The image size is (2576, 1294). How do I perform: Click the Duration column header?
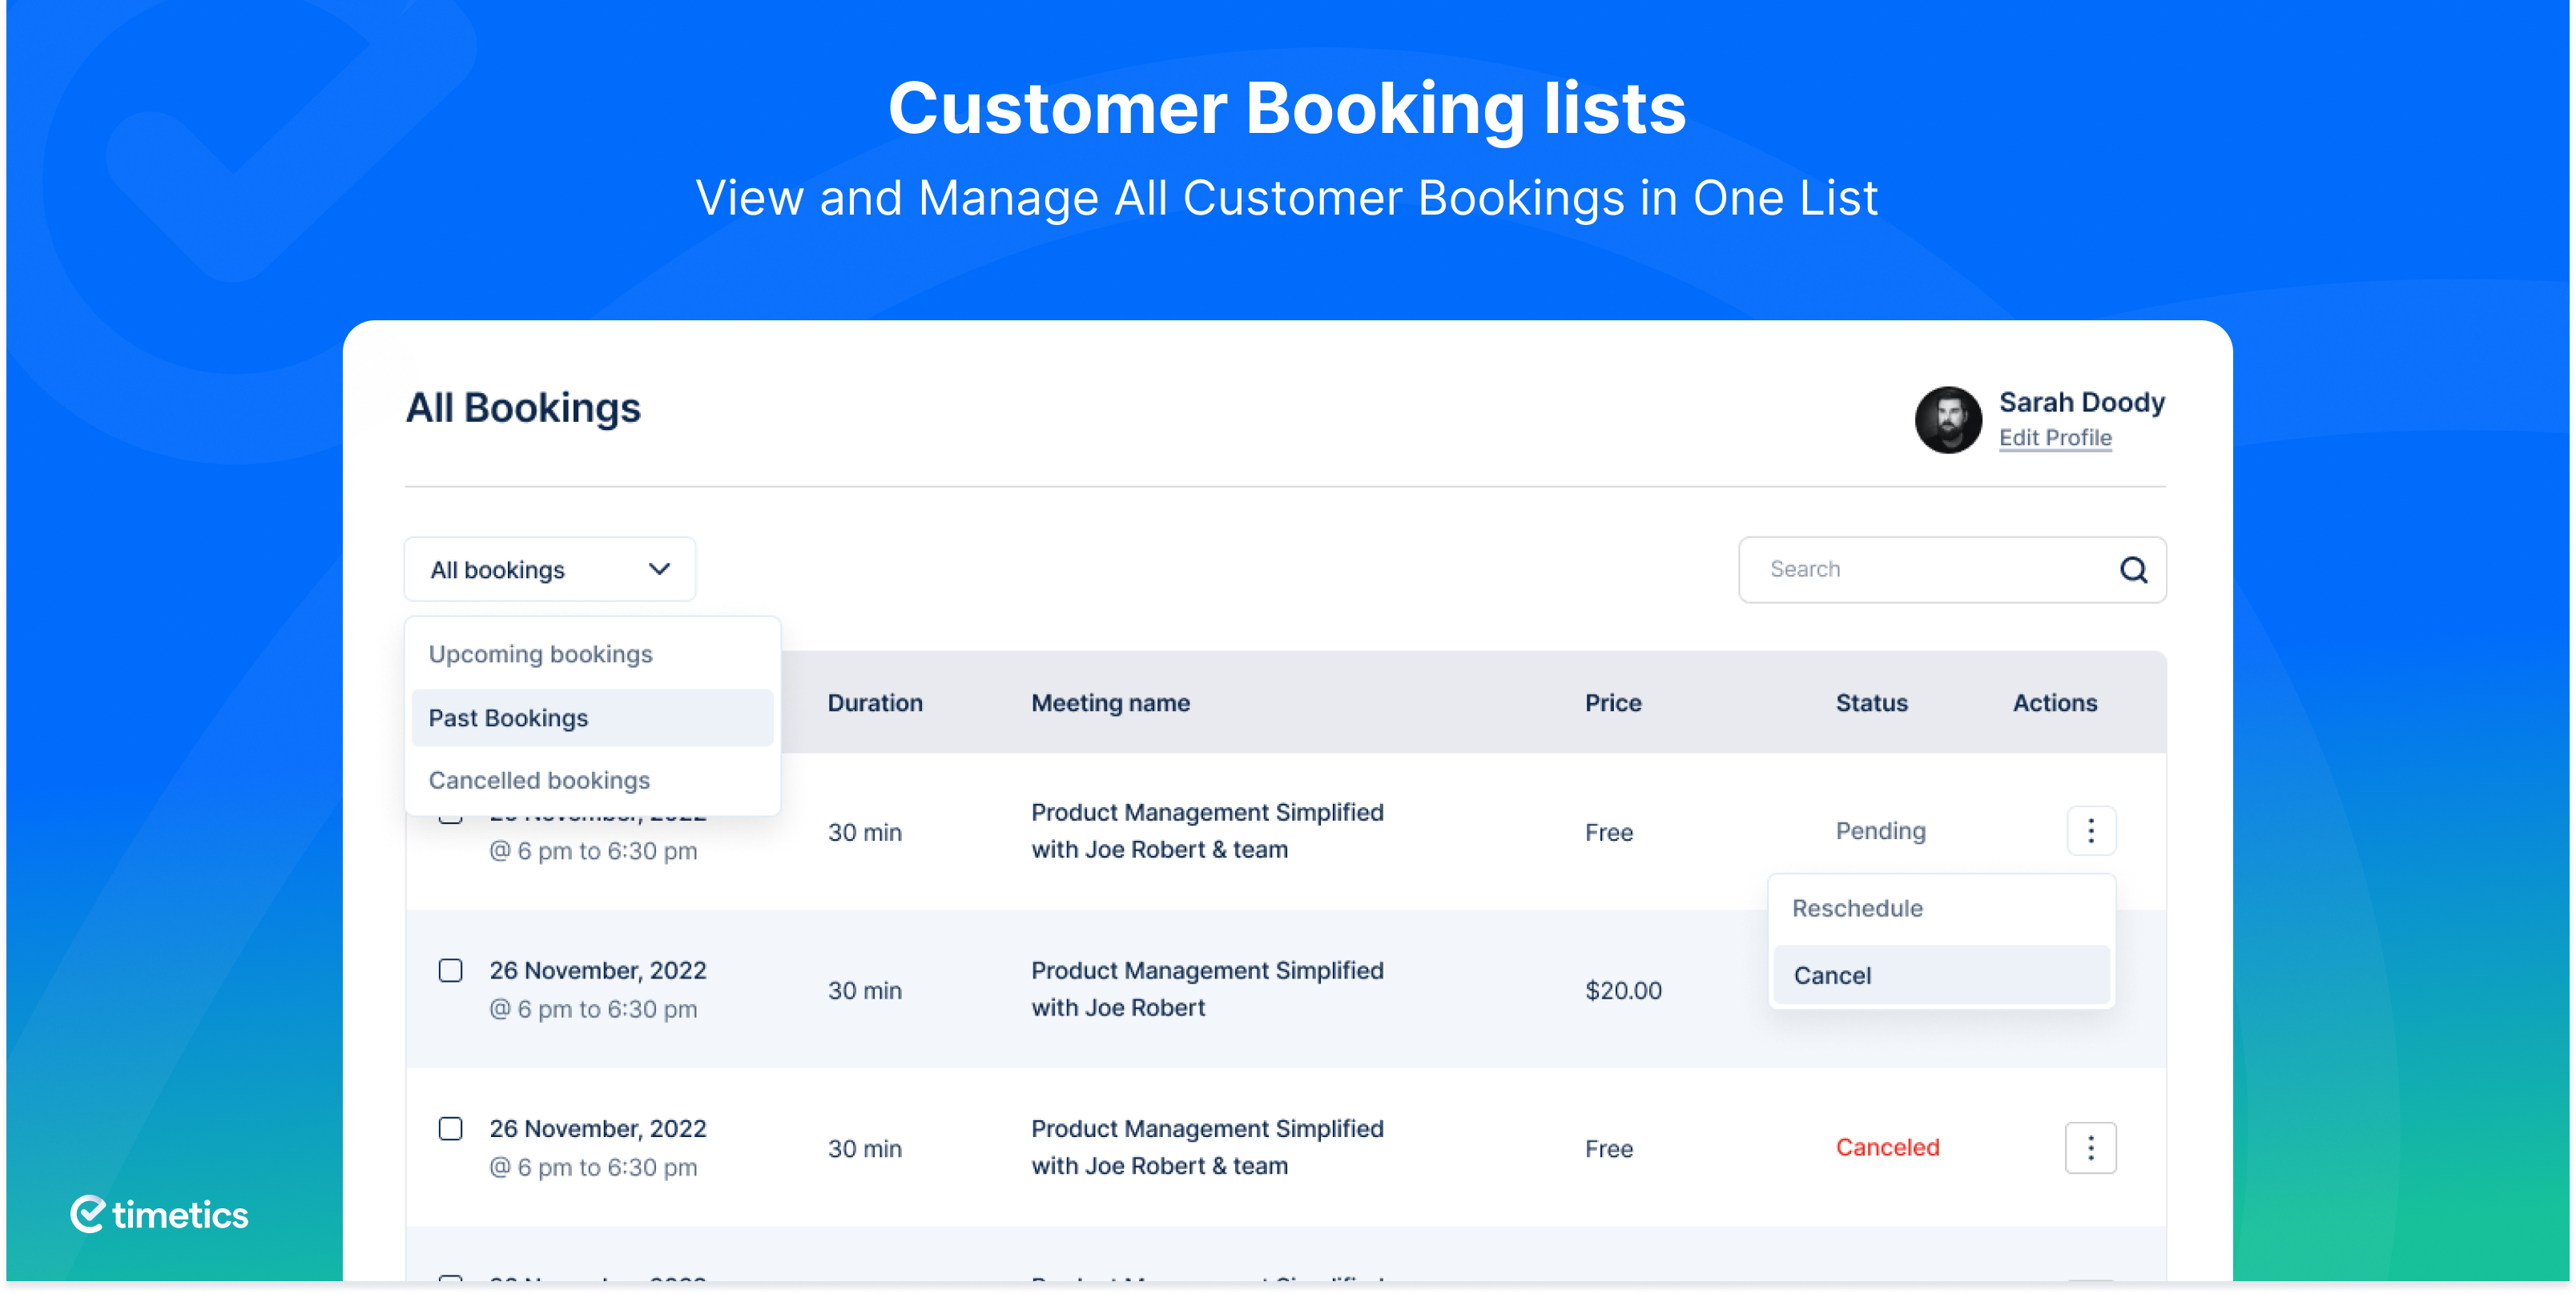pyautogui.click(x=875, y=703)
